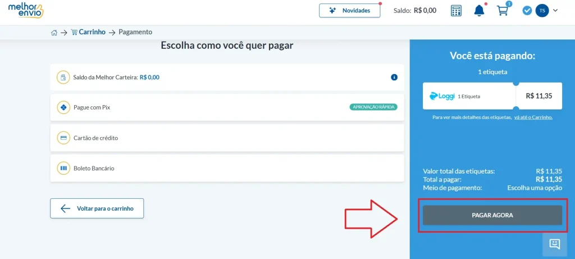Open the shipping calculator icon
575x259 pixels.
[x=456, y=11]
